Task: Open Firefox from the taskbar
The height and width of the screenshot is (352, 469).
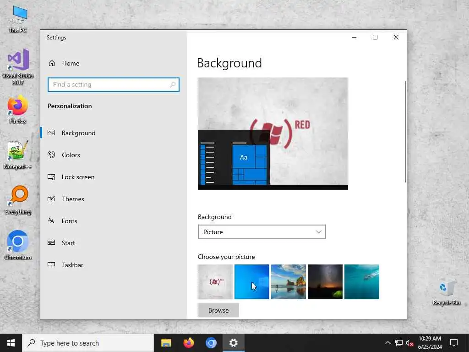Action: [x=188, y=343]
